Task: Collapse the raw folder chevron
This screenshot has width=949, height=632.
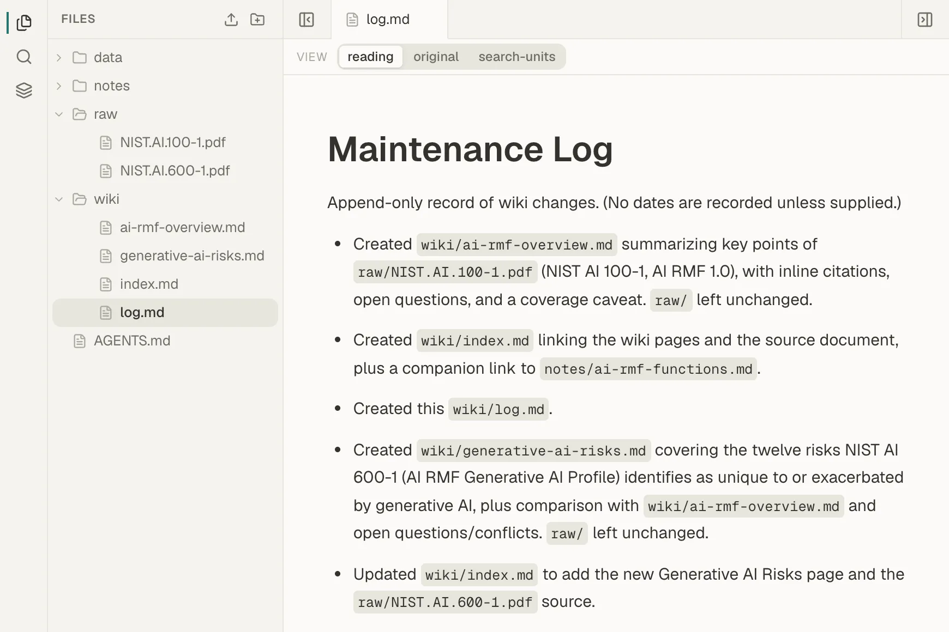Action: (x=59, y=114)
